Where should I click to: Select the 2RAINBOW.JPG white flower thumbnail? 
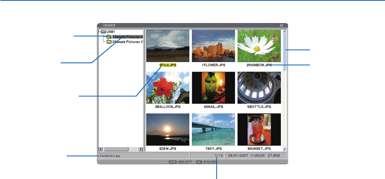coord(258,46)
